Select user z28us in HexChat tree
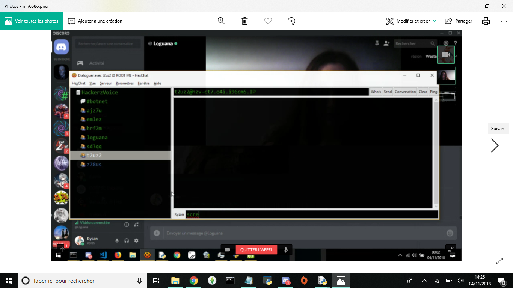The width and height of the screenshot is (513, 288). click(94, 164)
